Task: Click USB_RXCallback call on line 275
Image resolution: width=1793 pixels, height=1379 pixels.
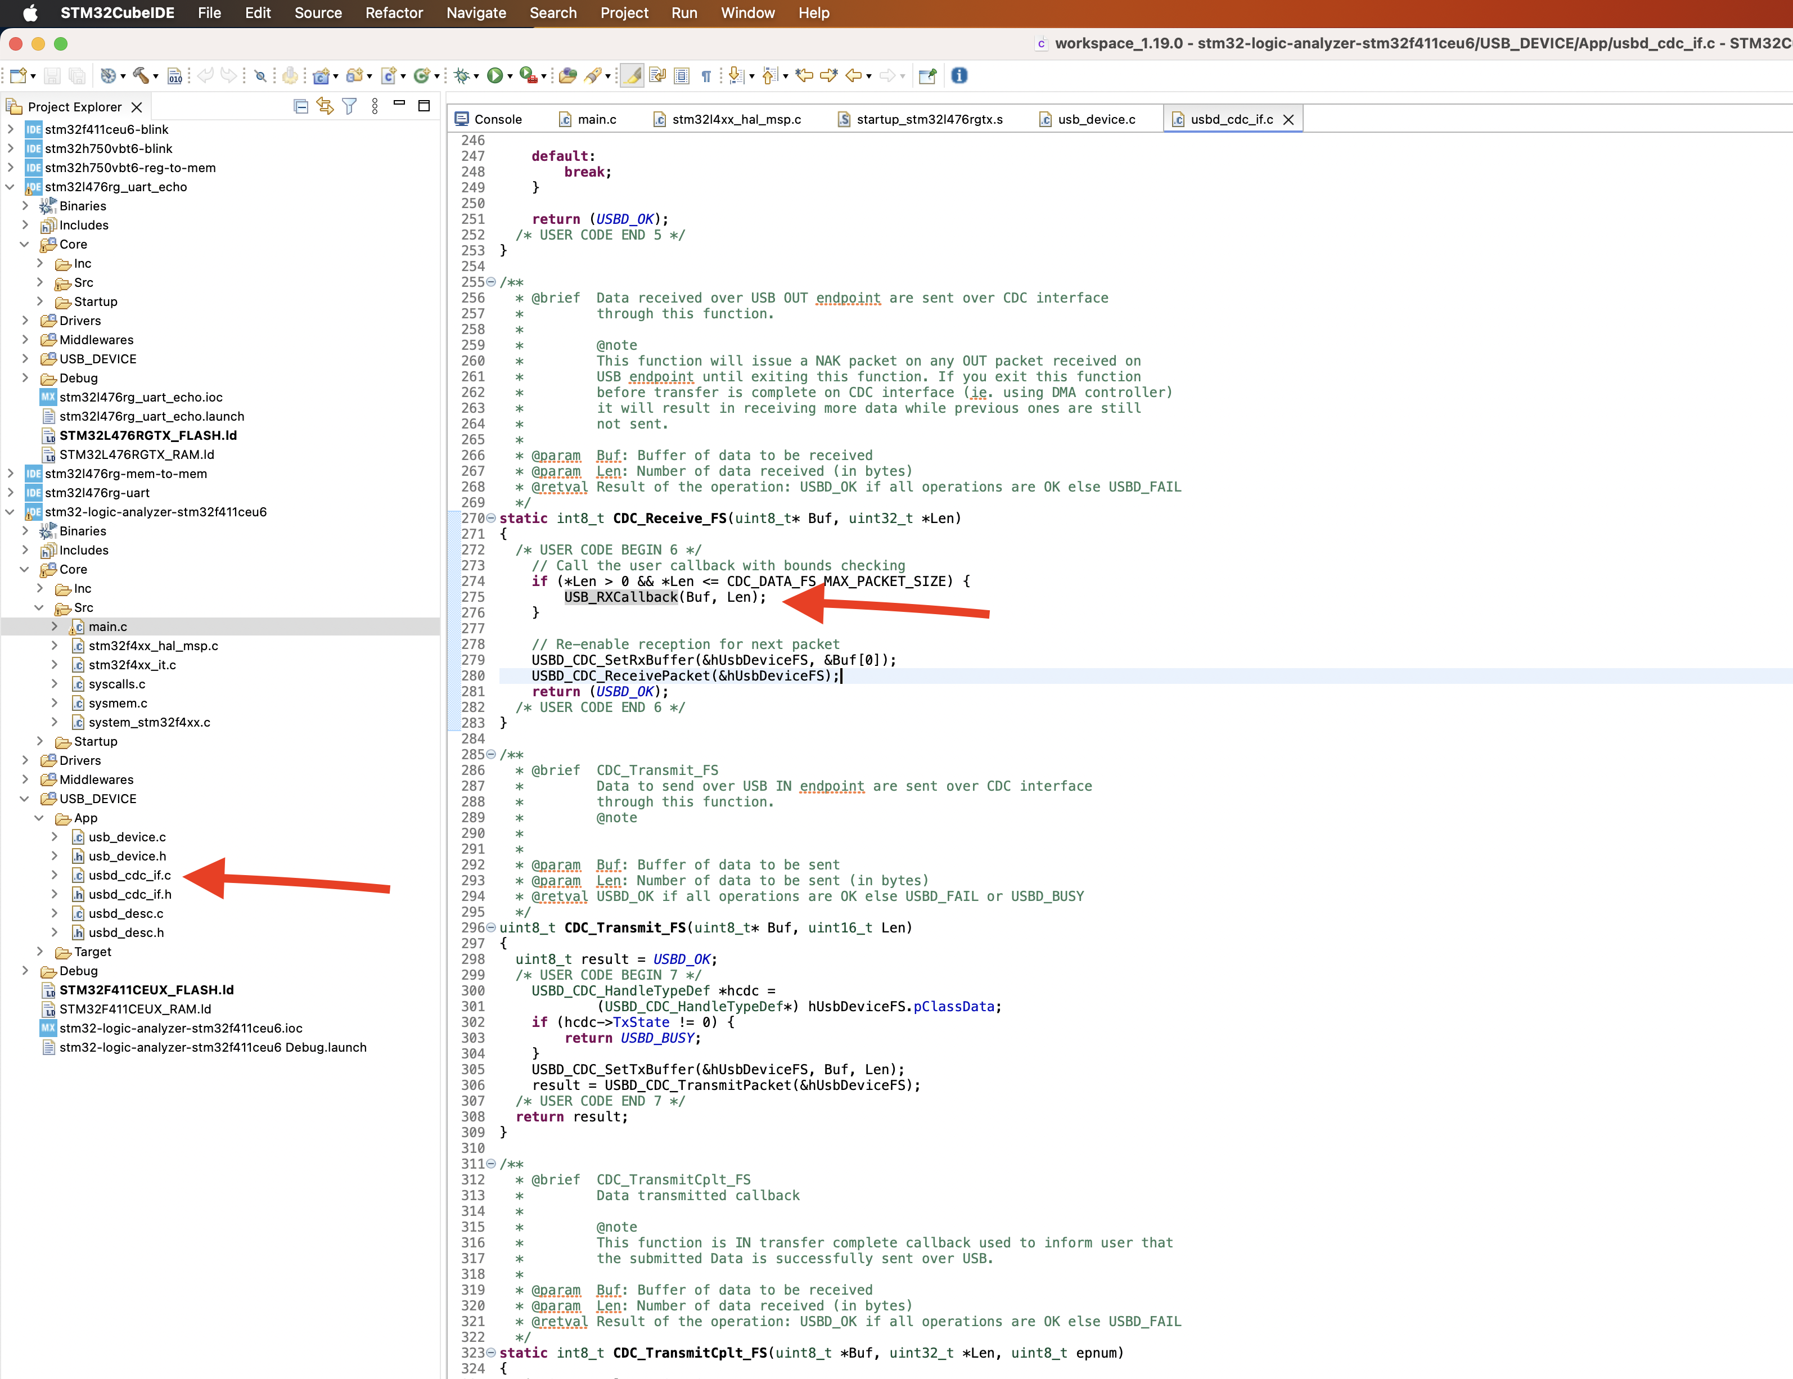Action: tap(621, 597)
